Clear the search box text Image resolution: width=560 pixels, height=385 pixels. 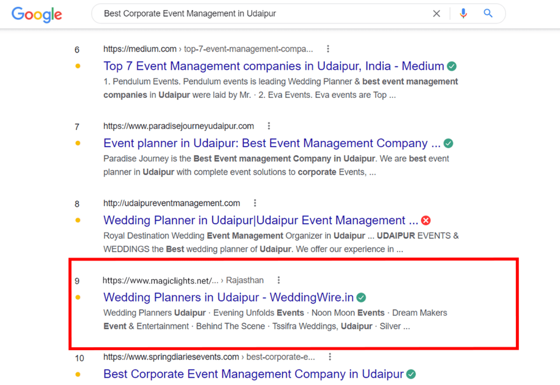(436, 14)
